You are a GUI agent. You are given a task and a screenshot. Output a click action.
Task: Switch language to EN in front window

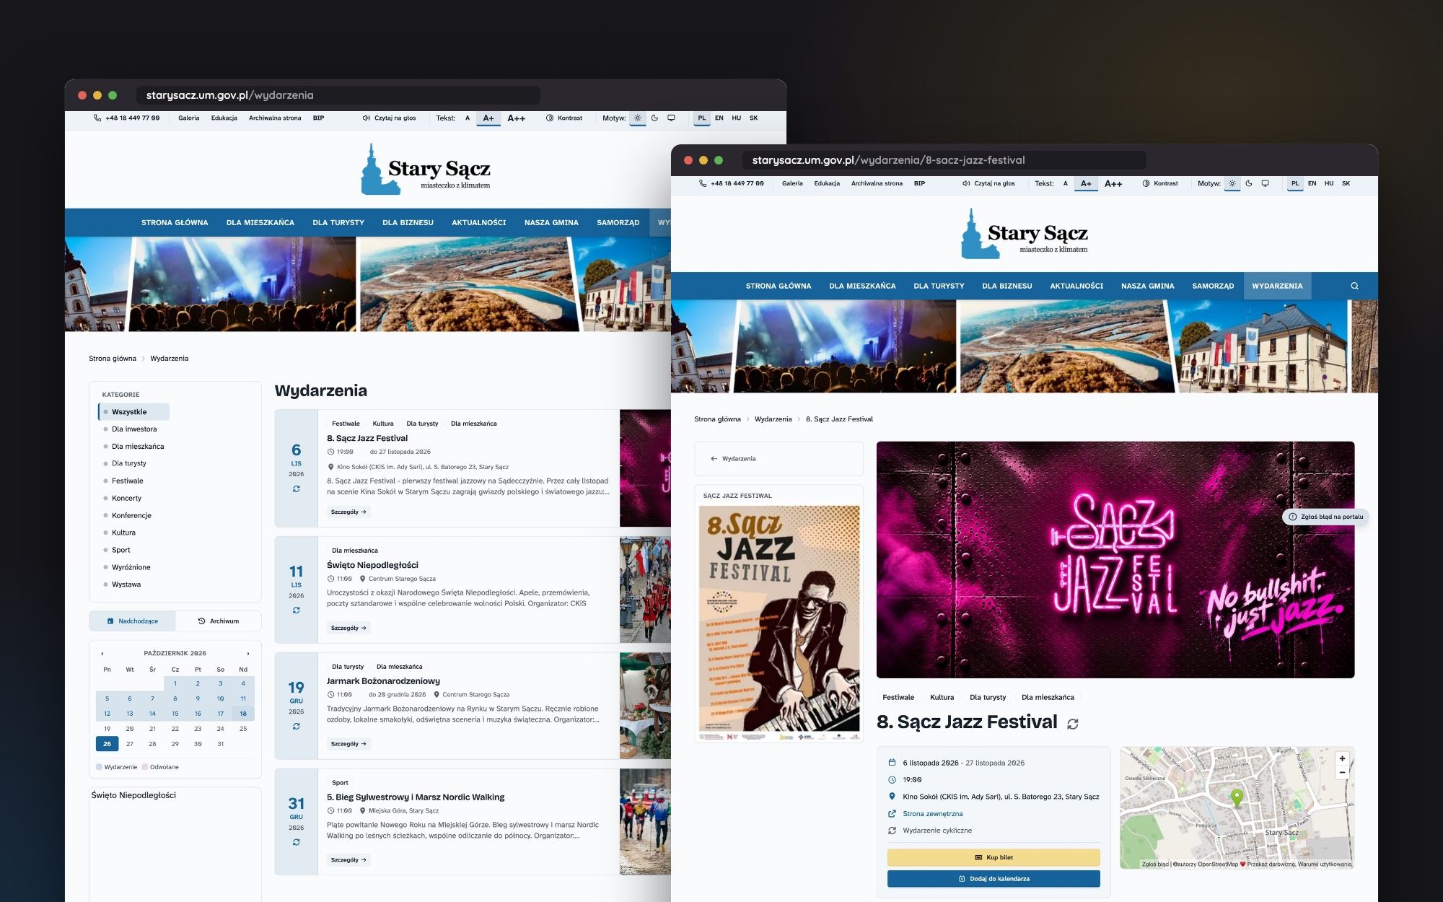[x=1312, y=183]
